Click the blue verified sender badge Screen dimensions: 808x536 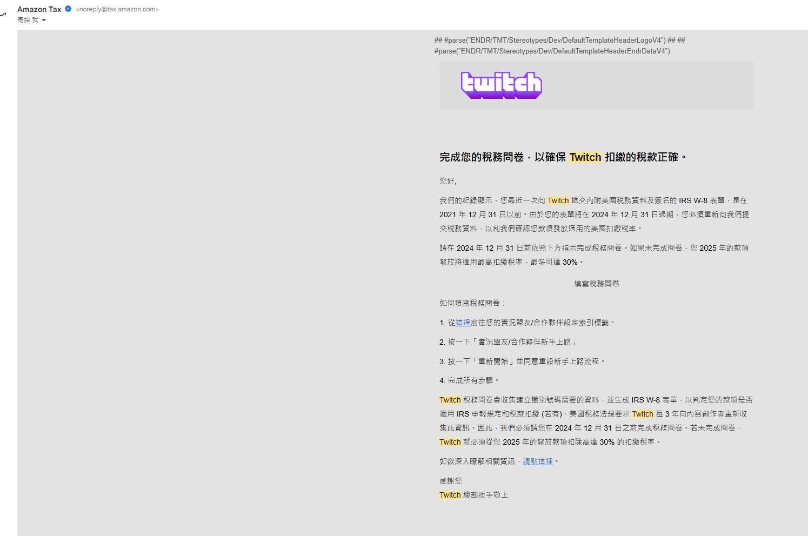[68, 9]
